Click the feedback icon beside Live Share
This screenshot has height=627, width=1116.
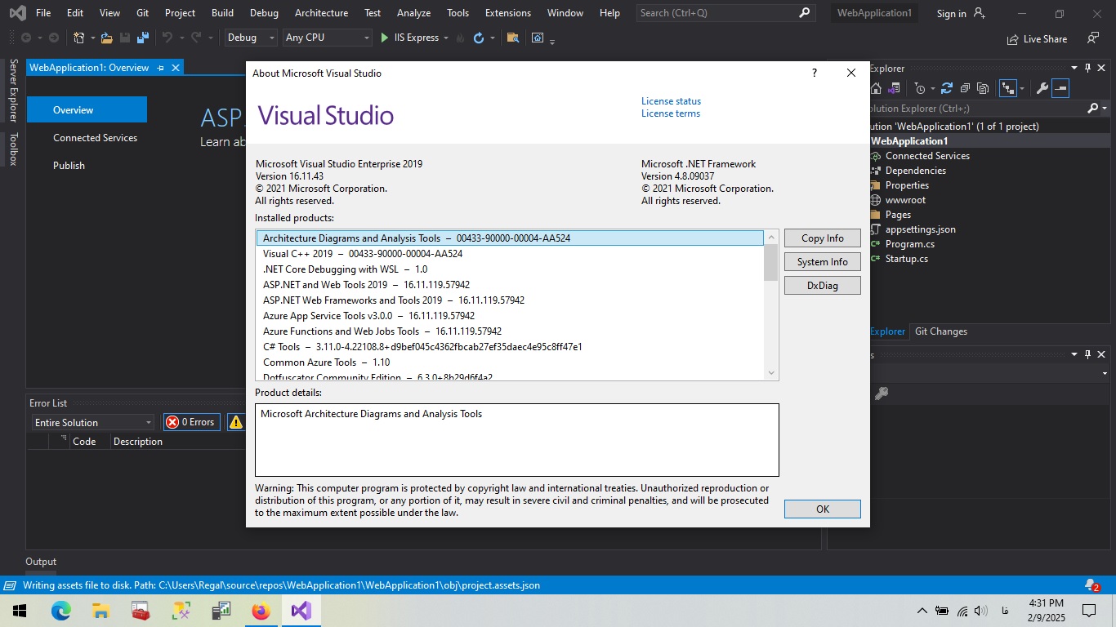[x=1092, y=38]
